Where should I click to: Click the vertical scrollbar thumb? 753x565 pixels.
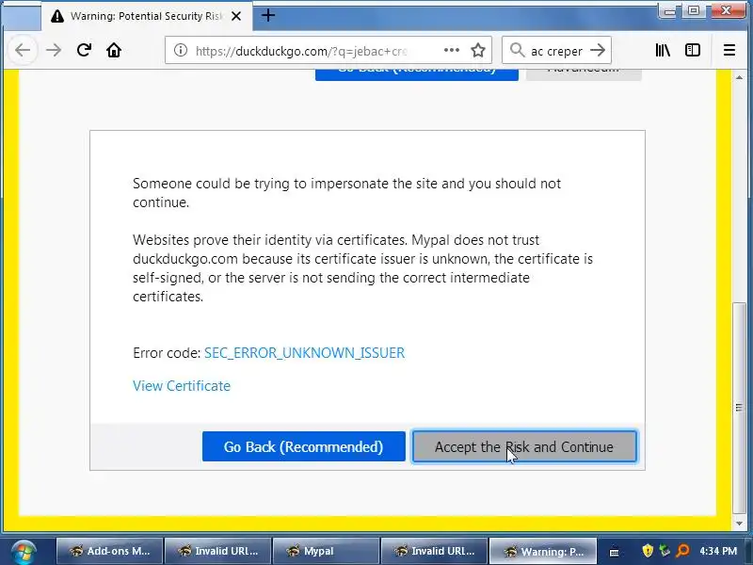(x=740, y=408)
